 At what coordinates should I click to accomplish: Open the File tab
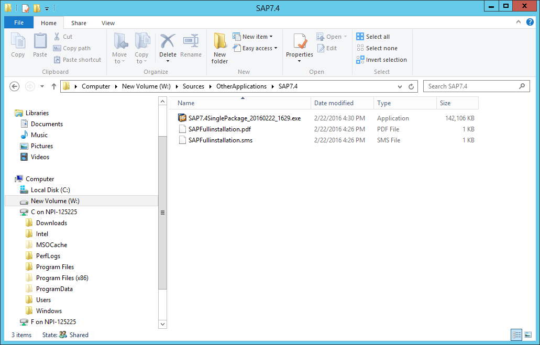(x=19, y=23)
